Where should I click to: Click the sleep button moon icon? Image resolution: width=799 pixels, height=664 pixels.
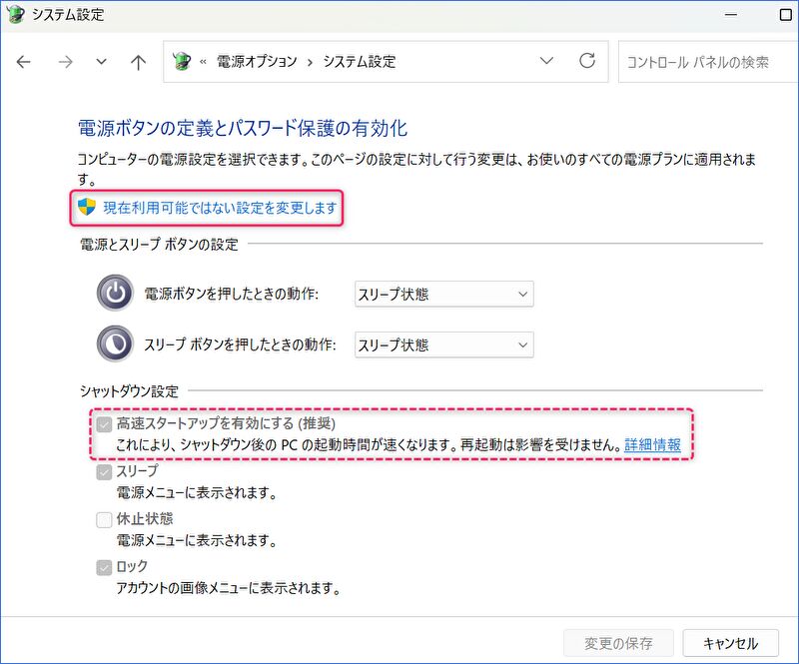115,344
